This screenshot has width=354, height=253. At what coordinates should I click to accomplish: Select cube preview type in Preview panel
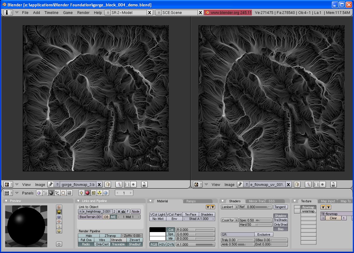click(59, 217)
